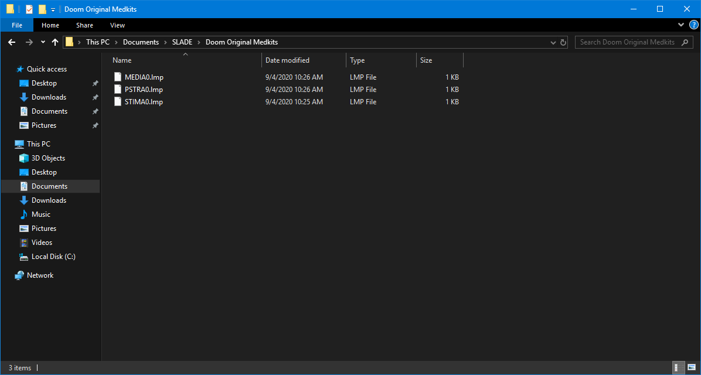This screenshot has width=701, height=375.
Task: Open the Music folder
Action: [x=40, y=214]
